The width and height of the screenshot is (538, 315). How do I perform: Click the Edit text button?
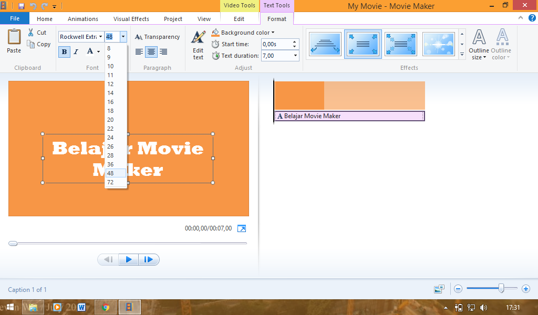tap(198, 45)
